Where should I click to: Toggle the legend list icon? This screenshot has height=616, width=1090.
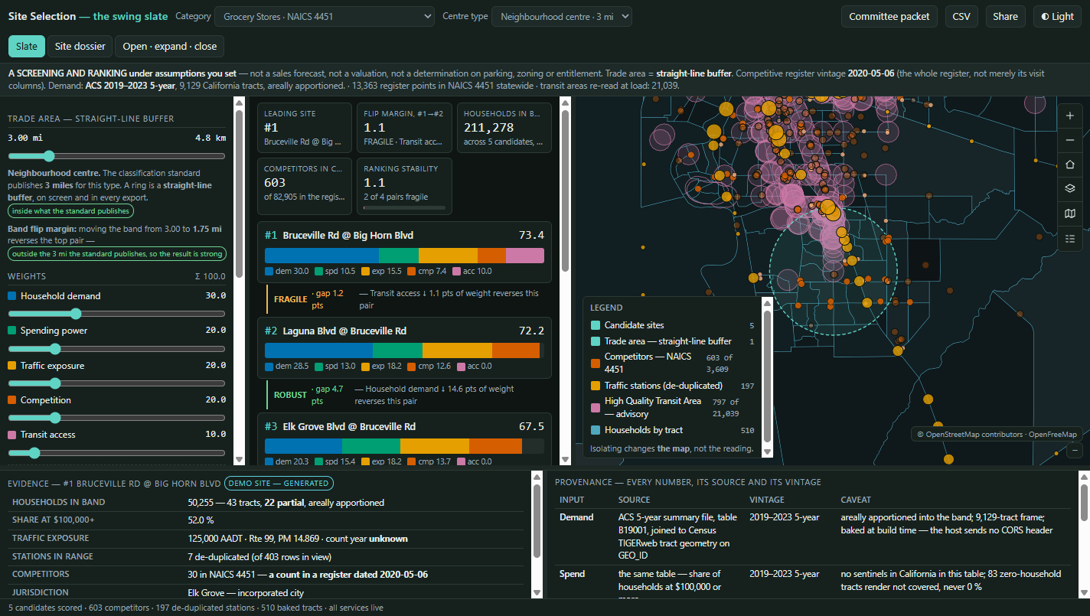[1070, 238]
